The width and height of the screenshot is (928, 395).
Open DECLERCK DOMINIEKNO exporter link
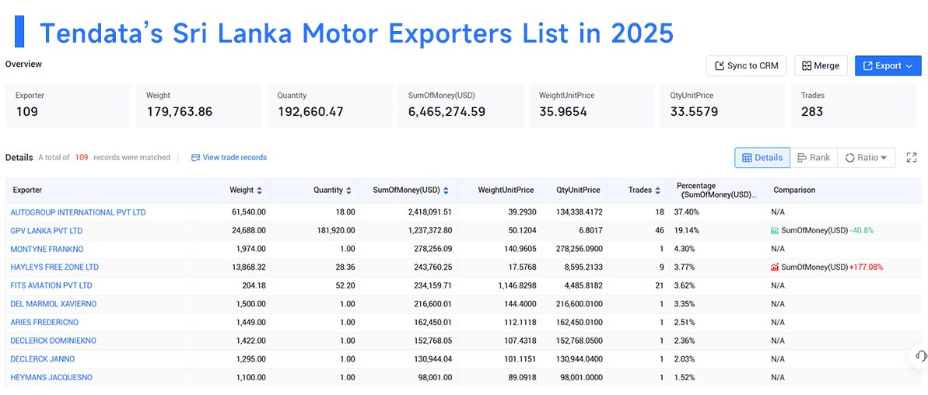[53, 341]
